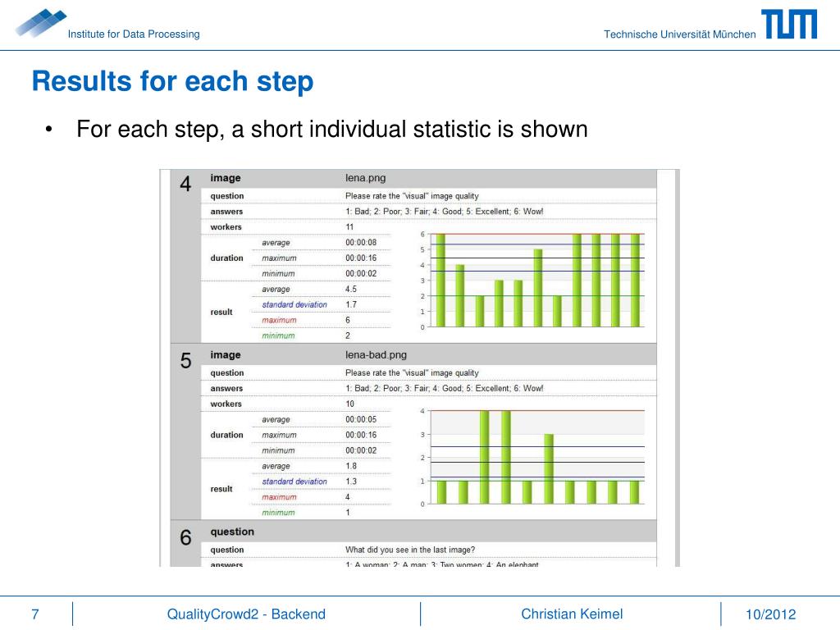Click the 'duration' label in step 4
This screenshot has height=630, width=840.
click(226, 258)
